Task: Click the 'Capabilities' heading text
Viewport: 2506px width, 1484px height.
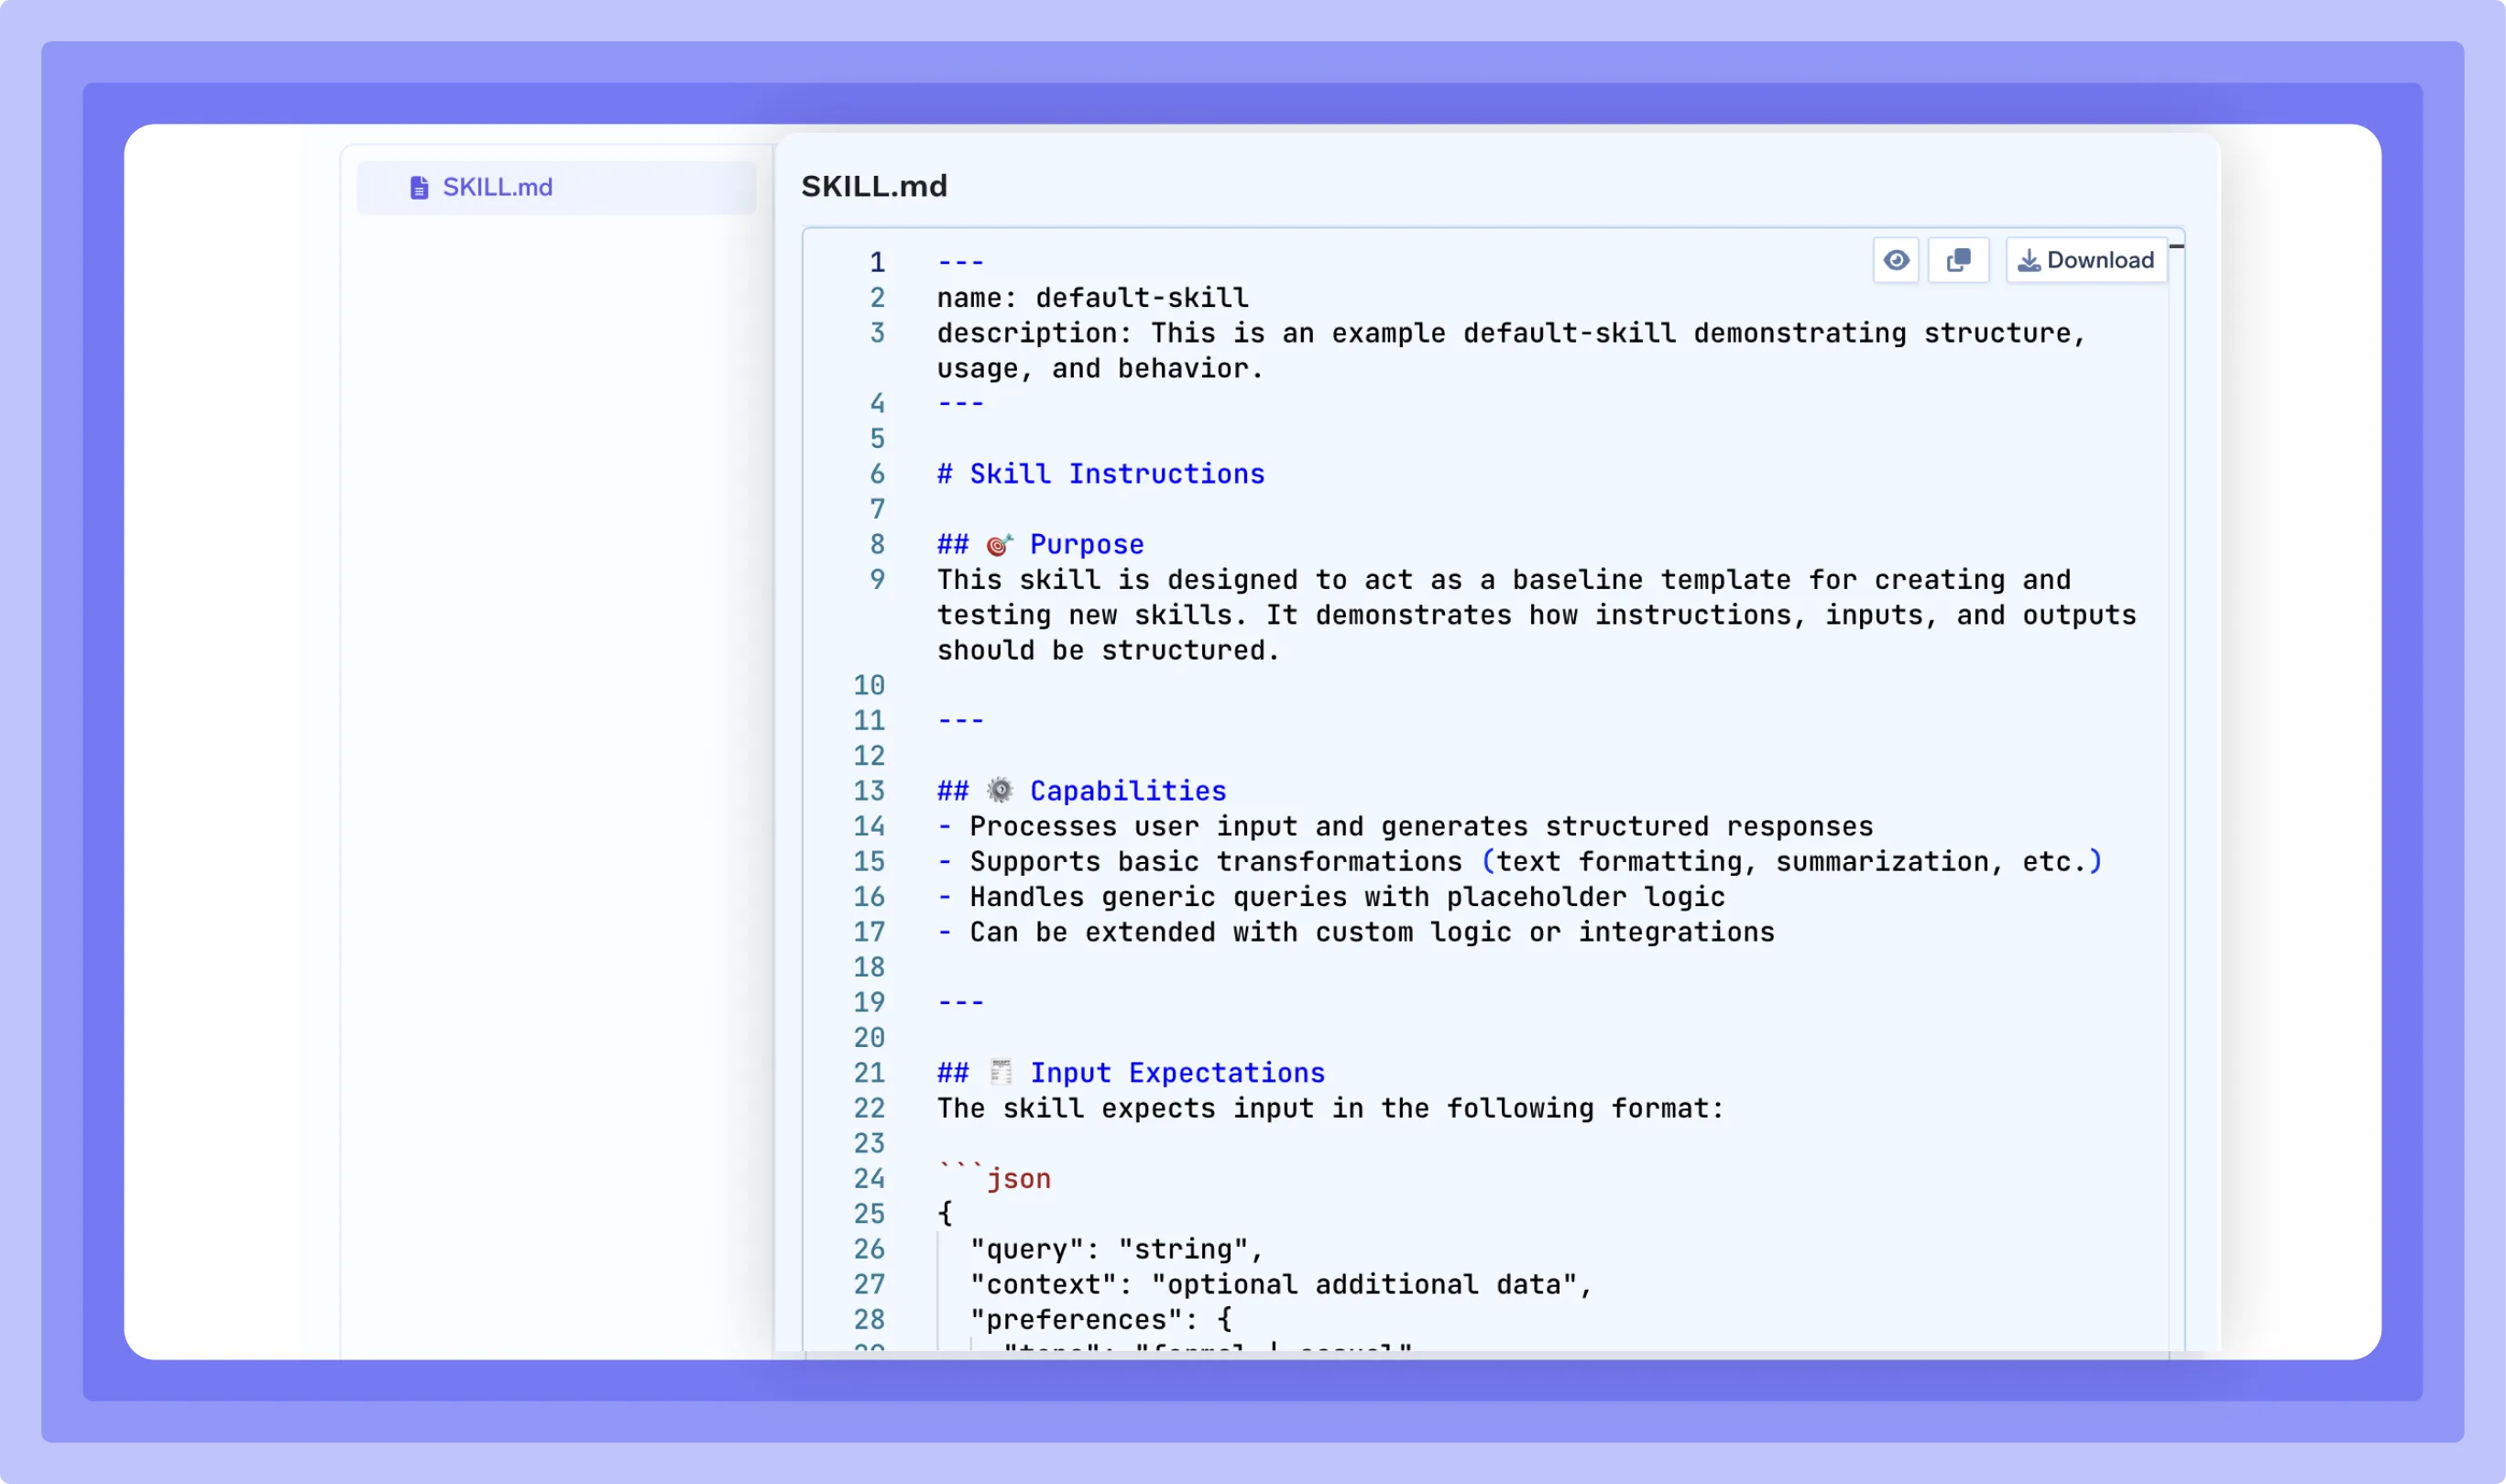Action: coord(1128,791)
